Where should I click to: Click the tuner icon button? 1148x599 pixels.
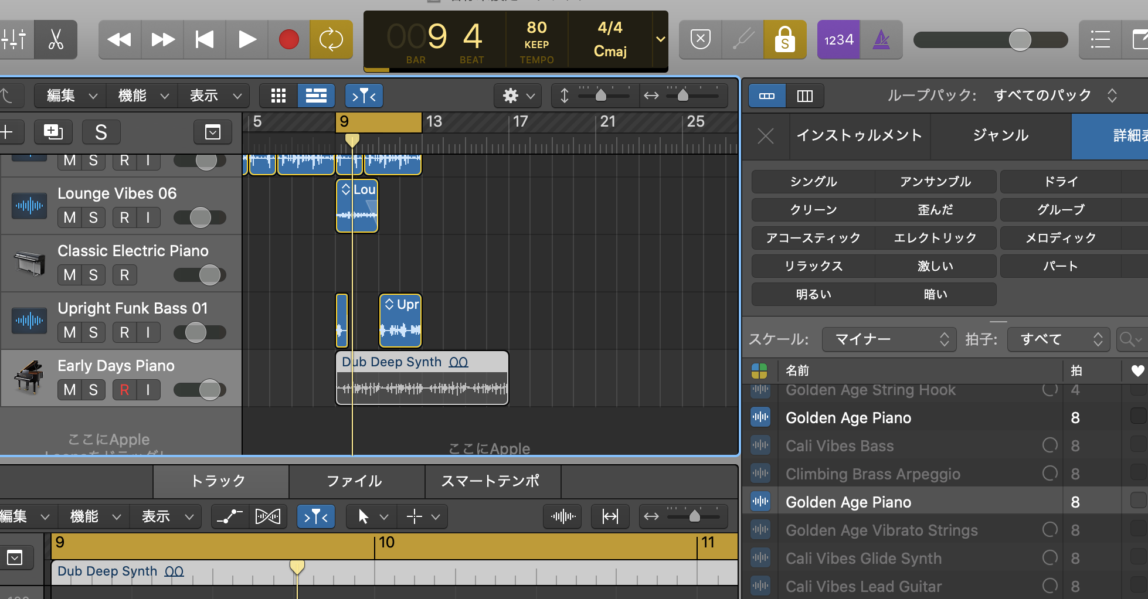(743, 40)
